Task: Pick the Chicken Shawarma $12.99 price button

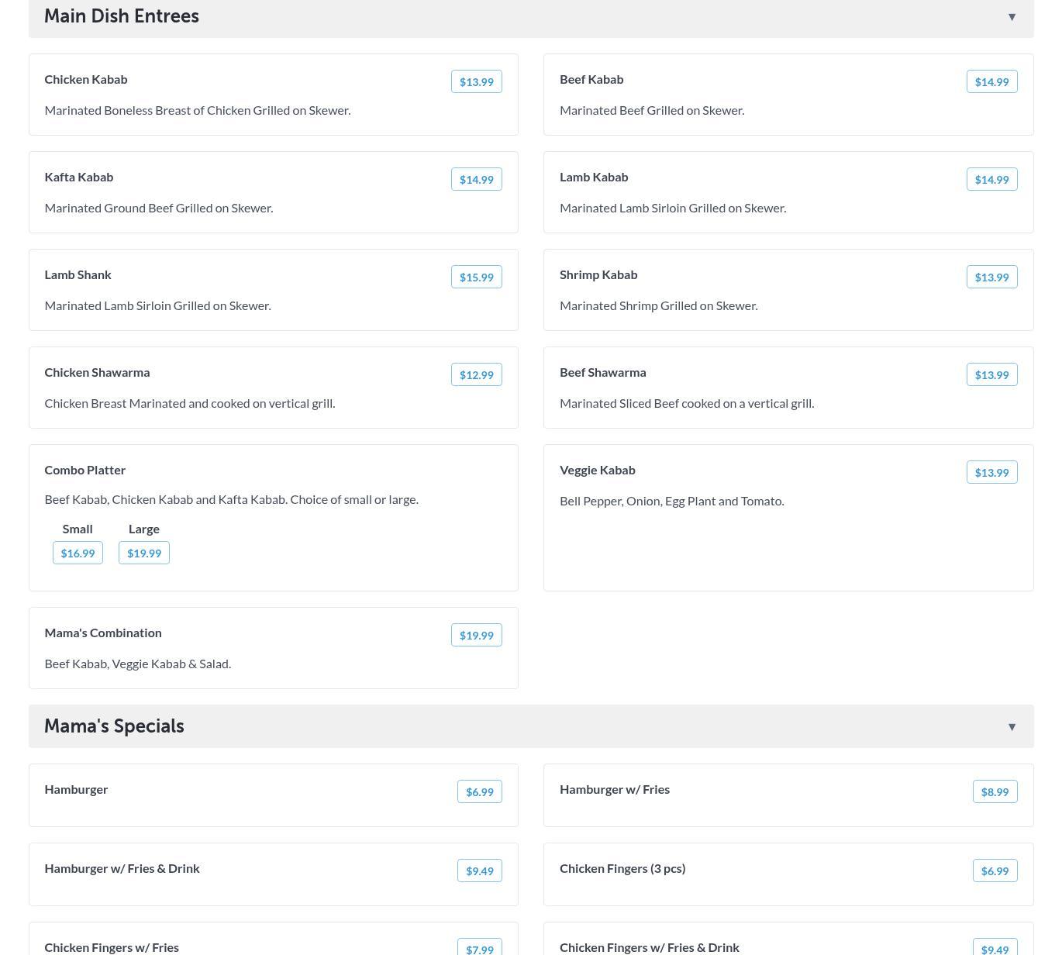Action: (x=476, y=375)
